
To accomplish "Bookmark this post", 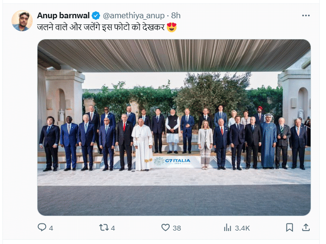I will [x=289, y=228].
